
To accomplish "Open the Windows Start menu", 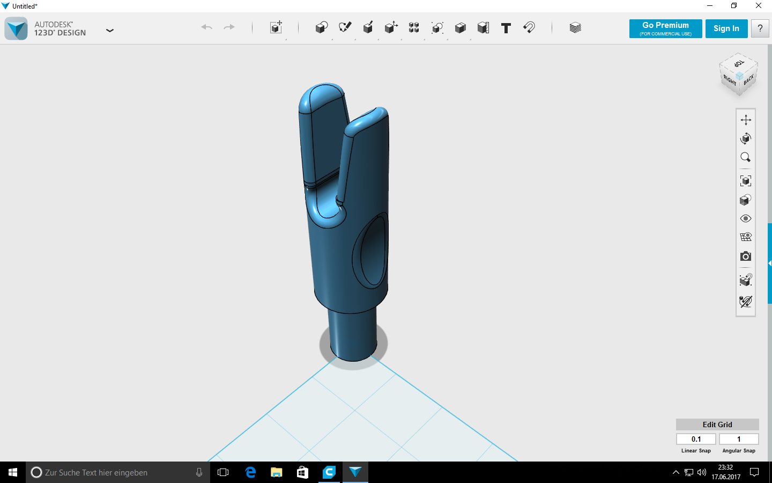I will (x=13, y=472).
